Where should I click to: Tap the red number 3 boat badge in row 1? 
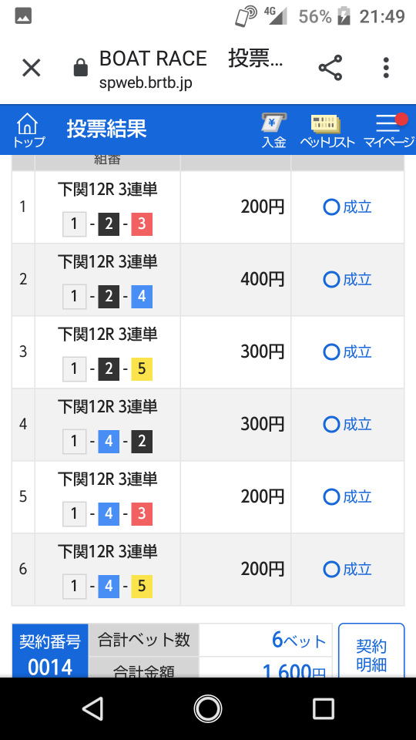click(x=142, y=224)
